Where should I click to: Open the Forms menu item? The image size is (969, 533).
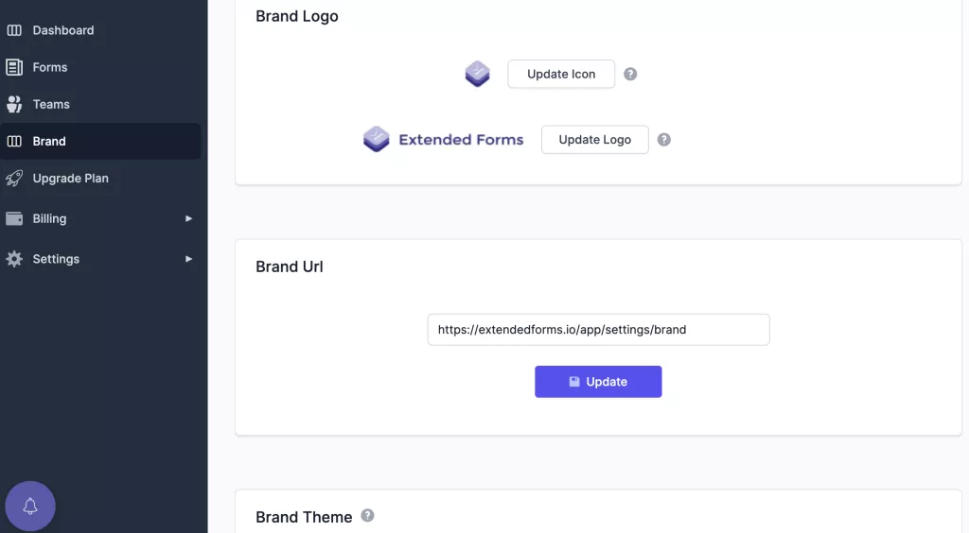(x=49, y=67)
